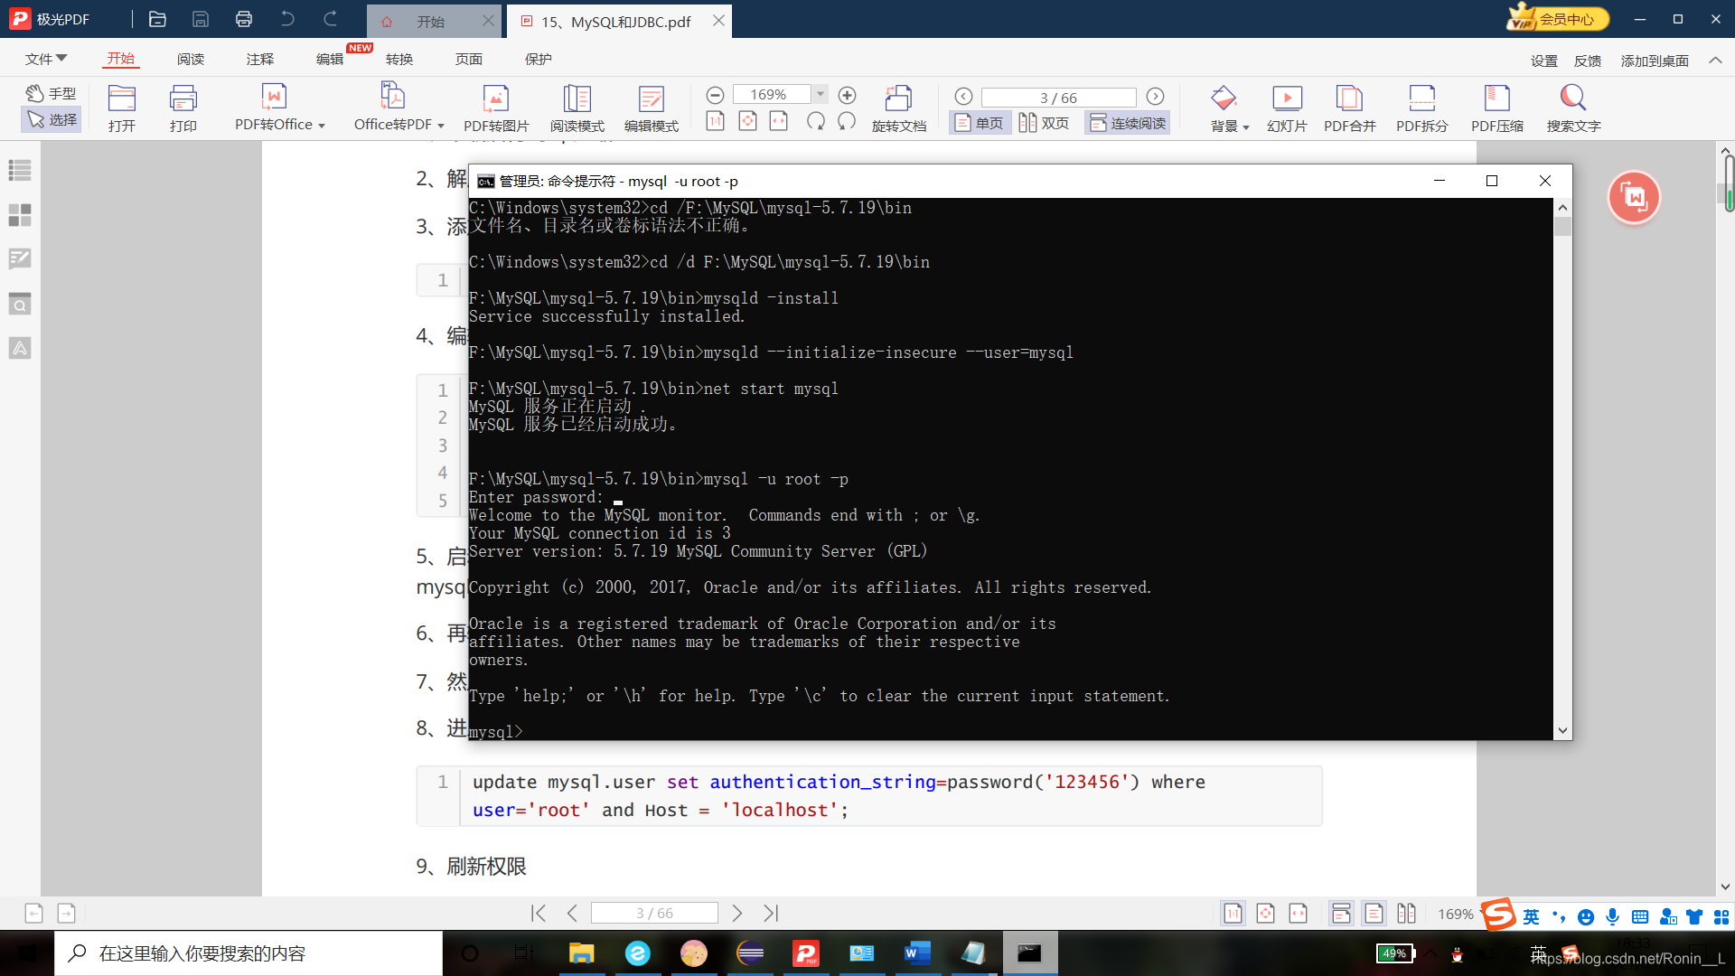The image size is (1735, 976).
Task: Start 幻灯片 slideshow
Action: 1287,108
